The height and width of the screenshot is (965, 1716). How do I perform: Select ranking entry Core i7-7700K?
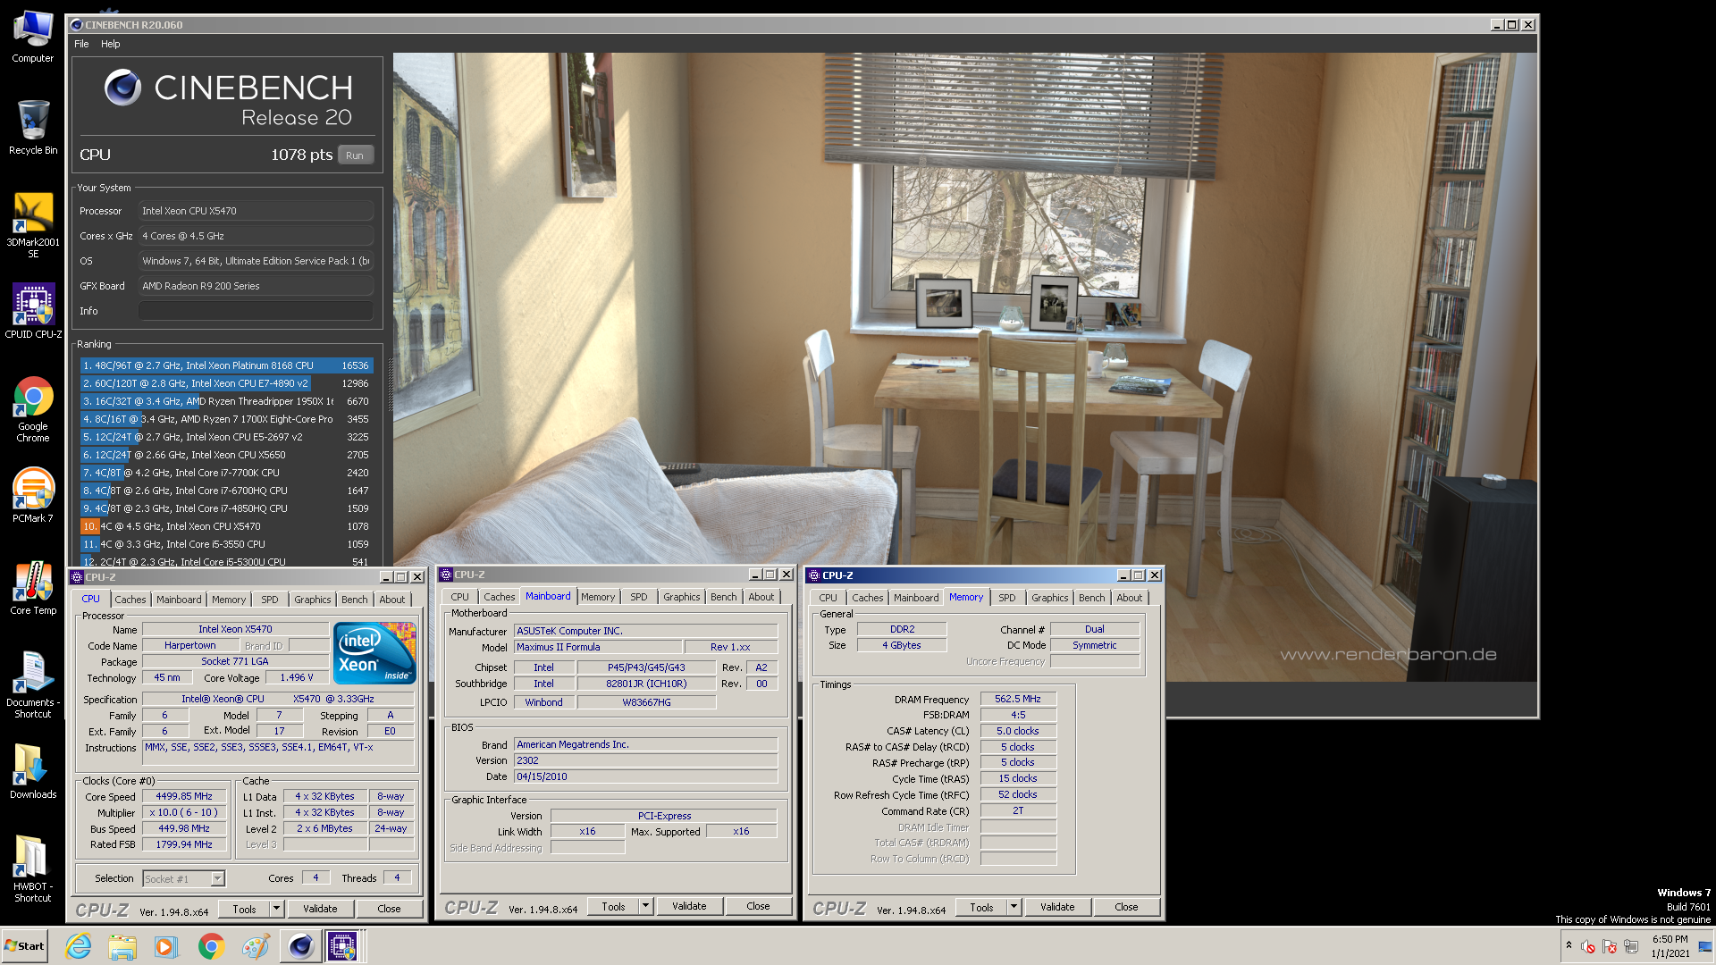point(226,473)
